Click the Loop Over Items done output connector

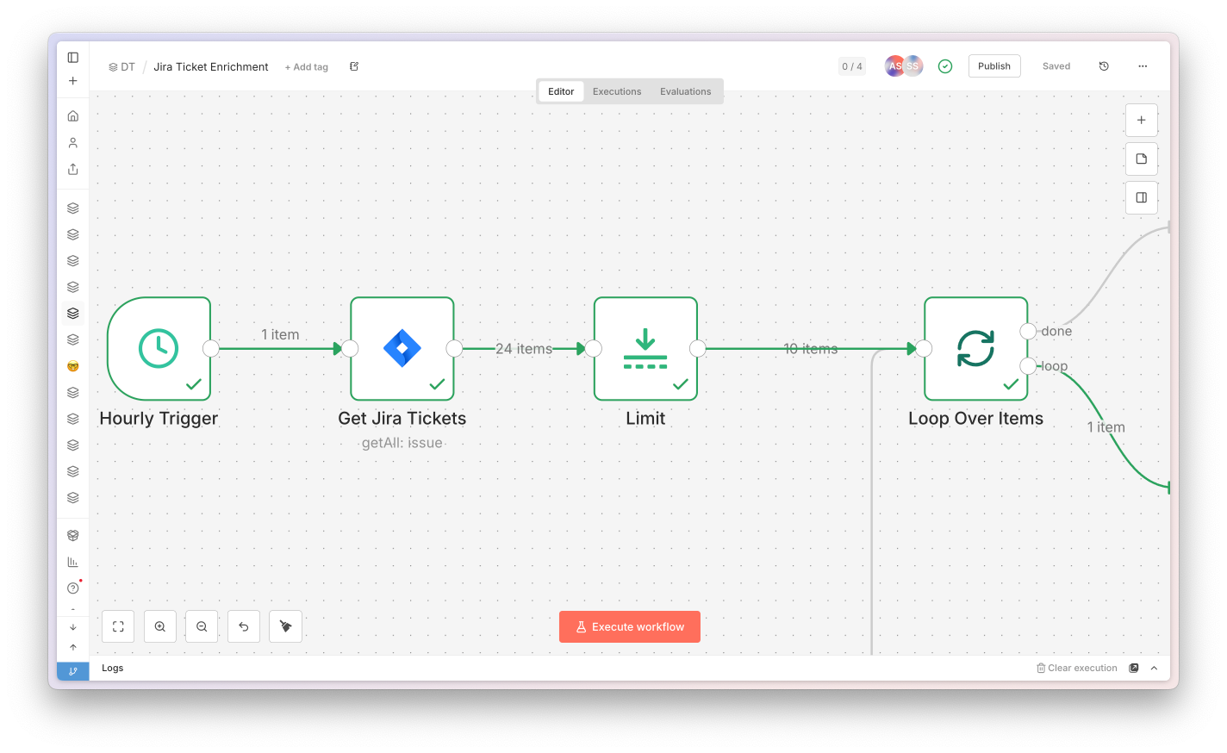(x=1028, y=331)
